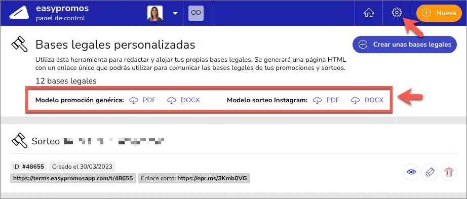The height and width of the screenshot is (199, 467).
Task: Click the Creado el 30/03/2023 badge
Action: coord(82,167)
